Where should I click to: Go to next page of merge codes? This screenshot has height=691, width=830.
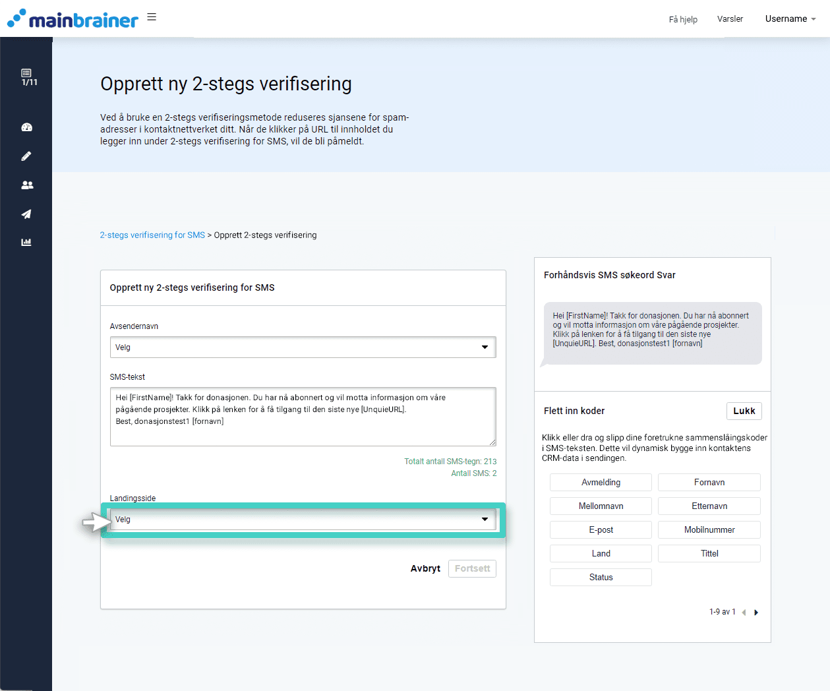coord(756,613)
